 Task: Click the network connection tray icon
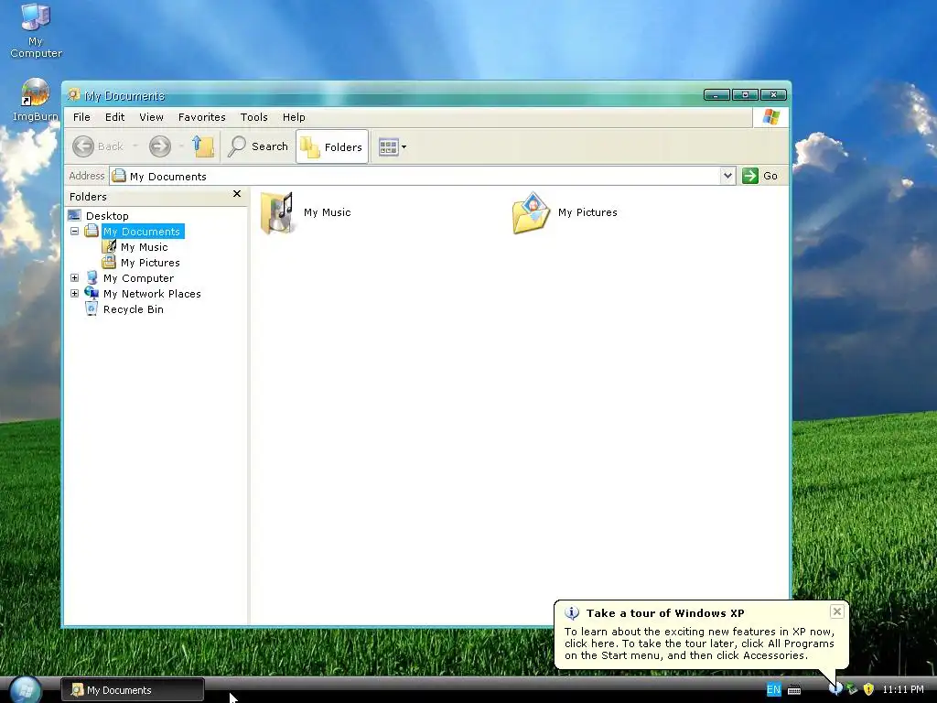(852, 689)
